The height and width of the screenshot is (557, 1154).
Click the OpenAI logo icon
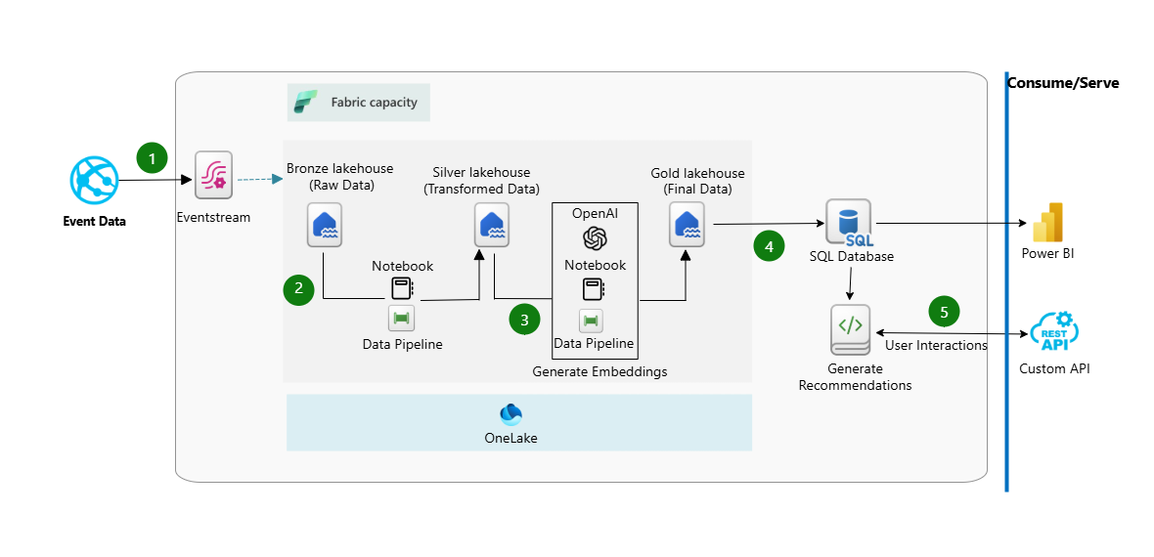tap(595, 238)
